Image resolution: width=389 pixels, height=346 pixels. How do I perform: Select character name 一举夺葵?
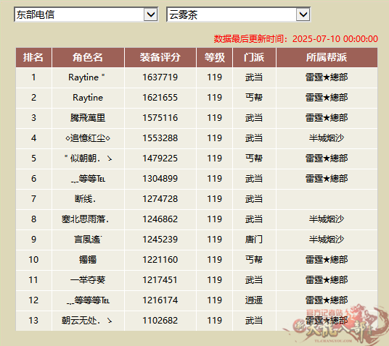(x=88, y=280)
